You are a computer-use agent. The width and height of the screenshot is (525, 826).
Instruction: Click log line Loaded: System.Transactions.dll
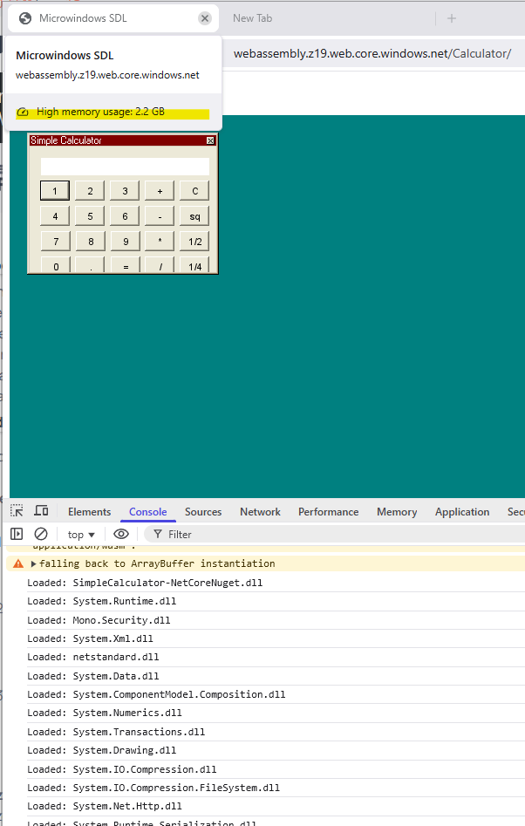116,732
